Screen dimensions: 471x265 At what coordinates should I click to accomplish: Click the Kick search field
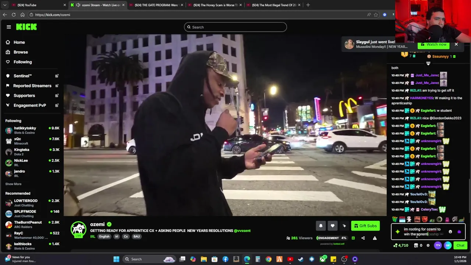pos(235,27)
